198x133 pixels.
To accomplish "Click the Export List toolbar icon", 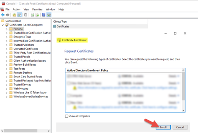I will click(37, 15).
